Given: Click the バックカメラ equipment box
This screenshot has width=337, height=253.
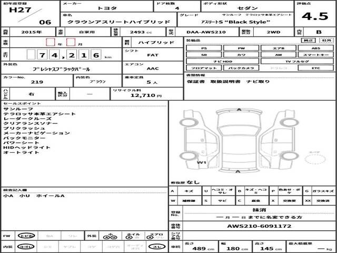Looking at the screenshot, I should pos(241,68).
